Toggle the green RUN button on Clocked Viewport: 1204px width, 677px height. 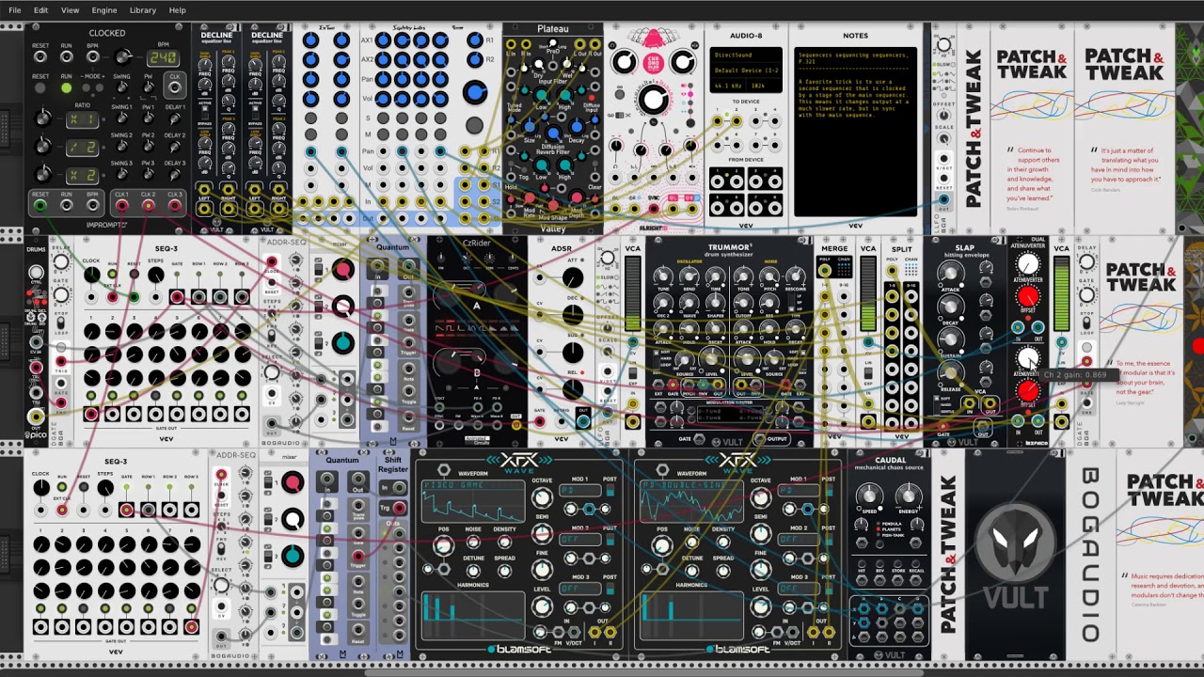pyautogui.click(x=66, y=88)
